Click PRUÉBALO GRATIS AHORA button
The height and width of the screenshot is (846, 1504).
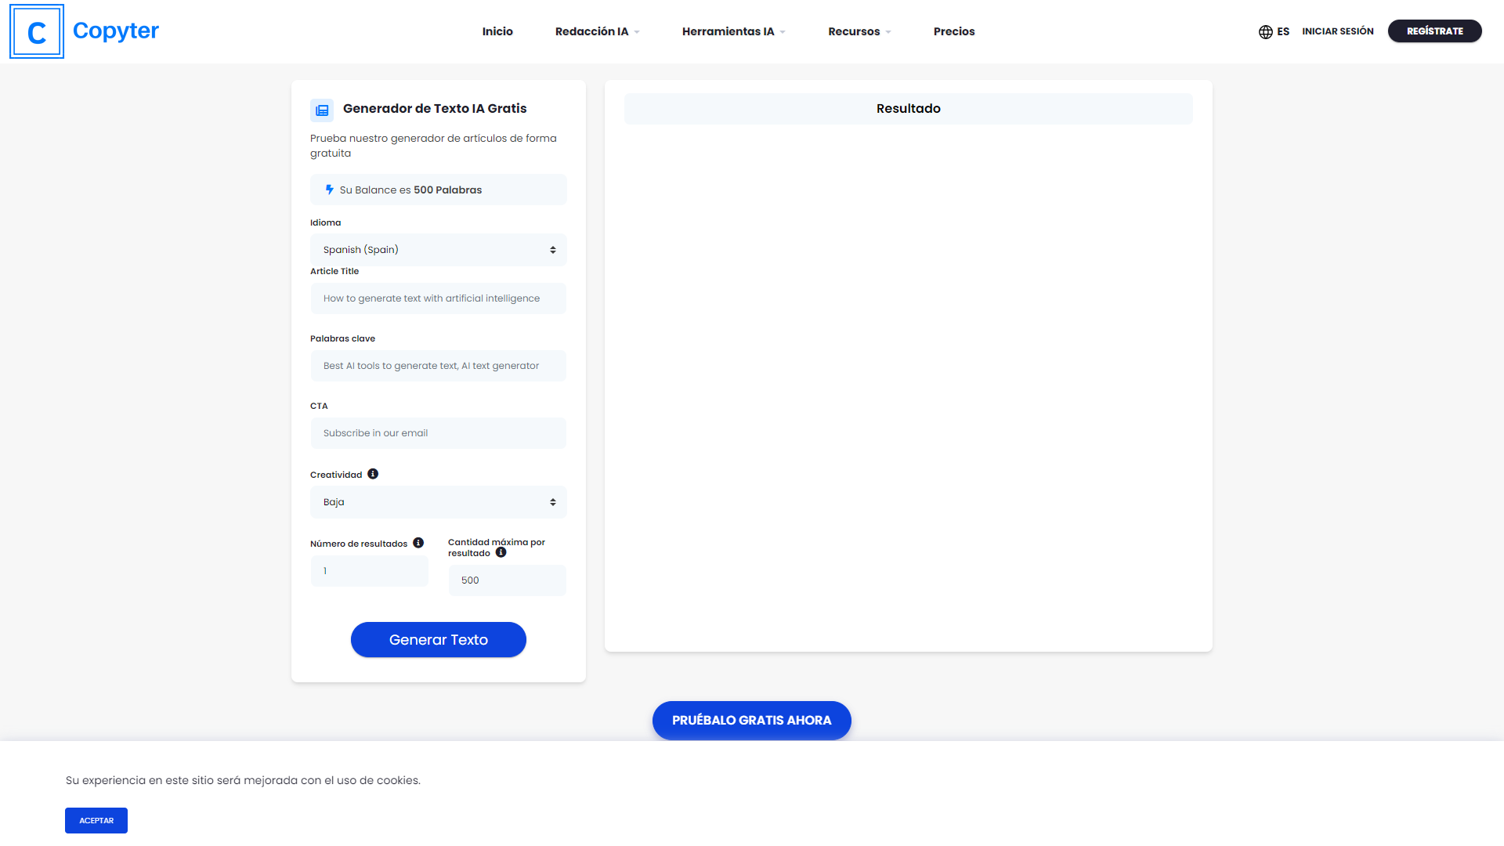[752, 721]
